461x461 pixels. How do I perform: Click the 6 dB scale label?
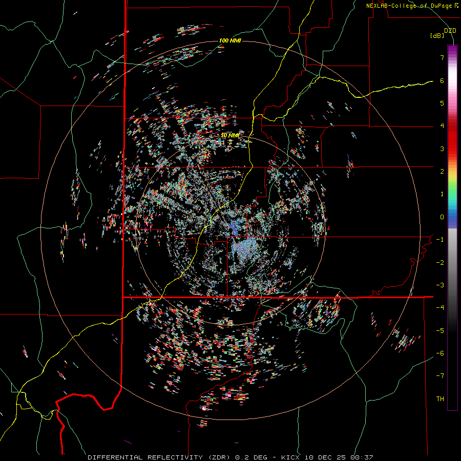click(x=442, y=80)
